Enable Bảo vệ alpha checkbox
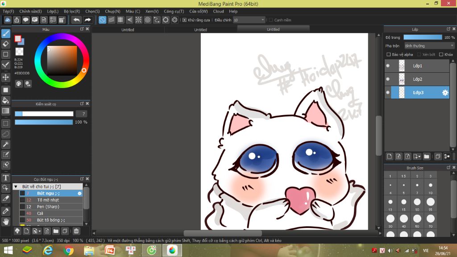 pos(389,54)
